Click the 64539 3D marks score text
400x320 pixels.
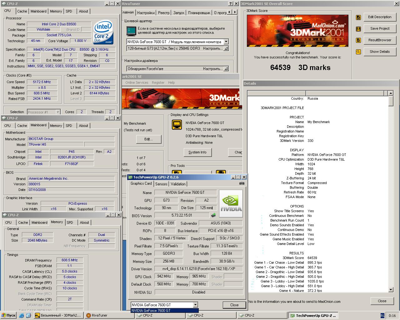pyautogui.click(x=300, y=67)
